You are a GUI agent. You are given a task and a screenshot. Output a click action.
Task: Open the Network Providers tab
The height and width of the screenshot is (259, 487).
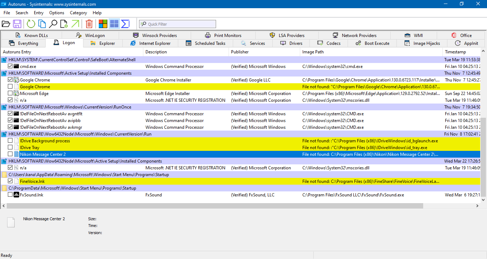click(354, 35)
